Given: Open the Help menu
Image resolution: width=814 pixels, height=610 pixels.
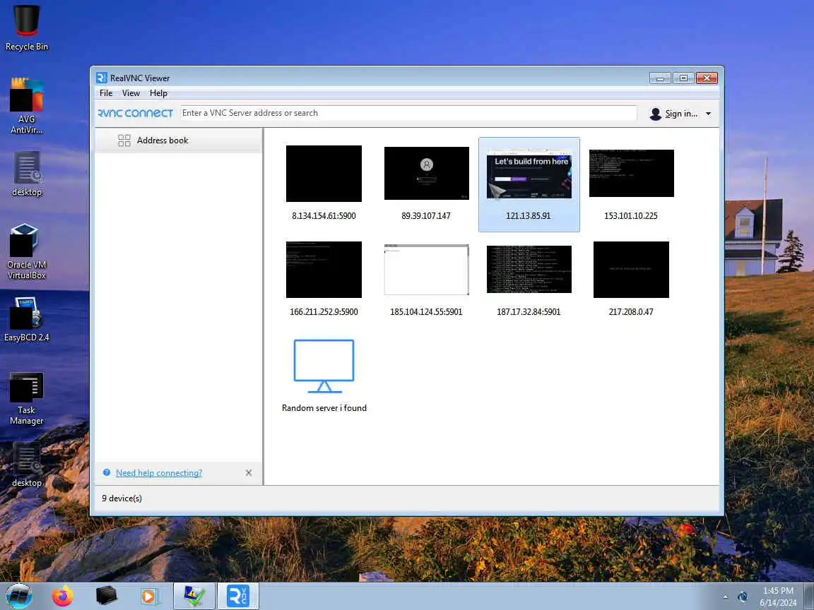Looking at the screenshot, I should pyautogui.click(x=158, y=93).
